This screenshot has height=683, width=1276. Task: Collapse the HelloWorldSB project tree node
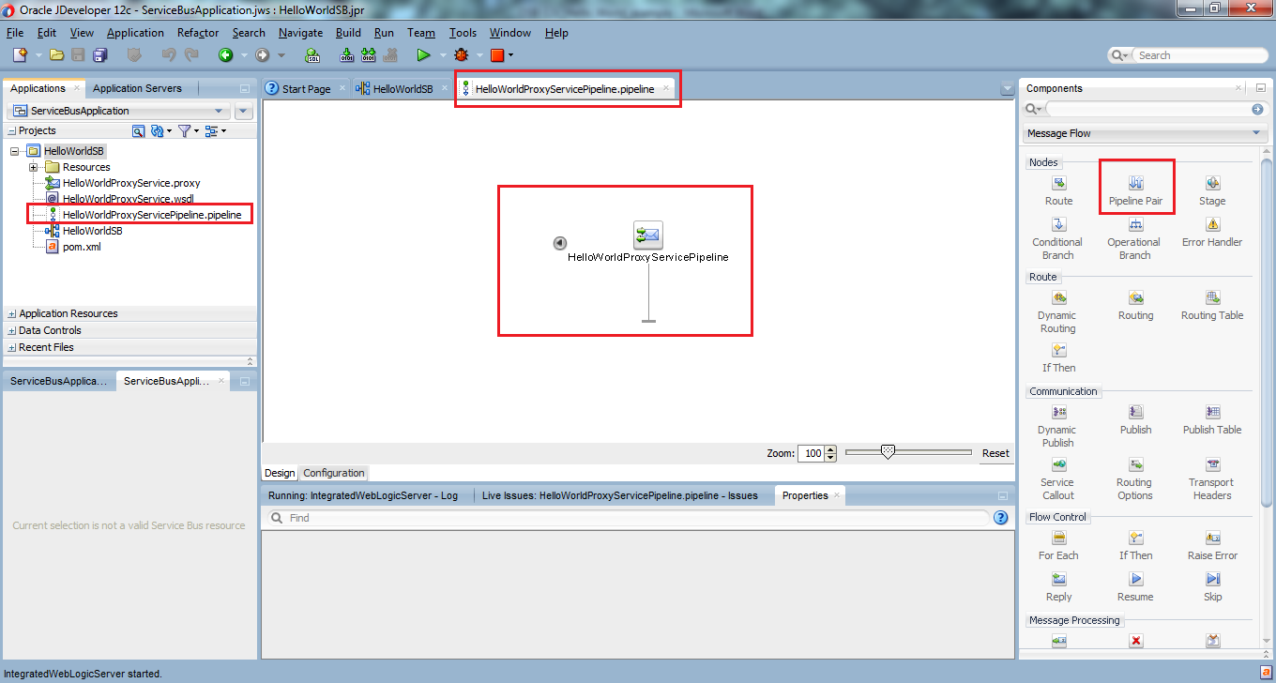(15, 151)
